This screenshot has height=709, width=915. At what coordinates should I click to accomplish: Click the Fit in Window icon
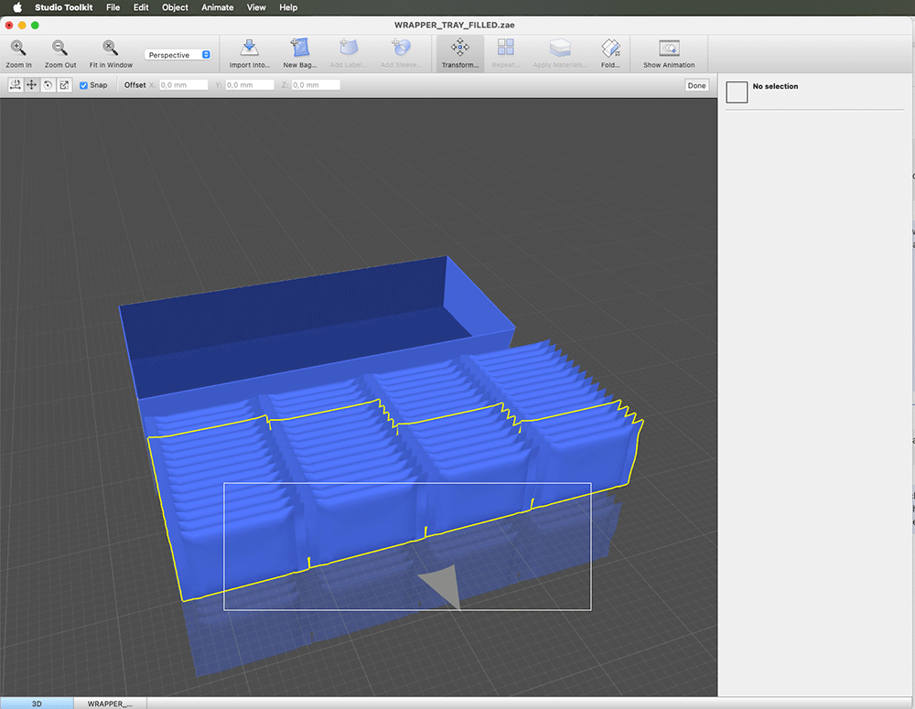(x=111, y=48)
